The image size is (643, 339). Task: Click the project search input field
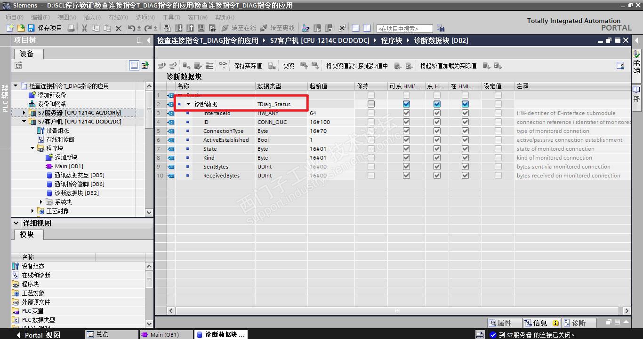[404, 29]
